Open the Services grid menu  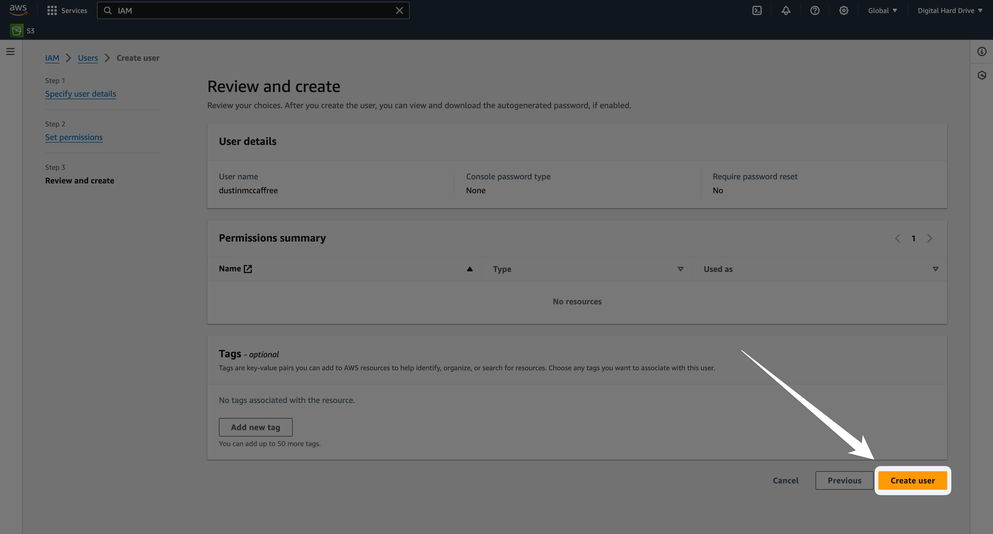(x=67, y=10)
